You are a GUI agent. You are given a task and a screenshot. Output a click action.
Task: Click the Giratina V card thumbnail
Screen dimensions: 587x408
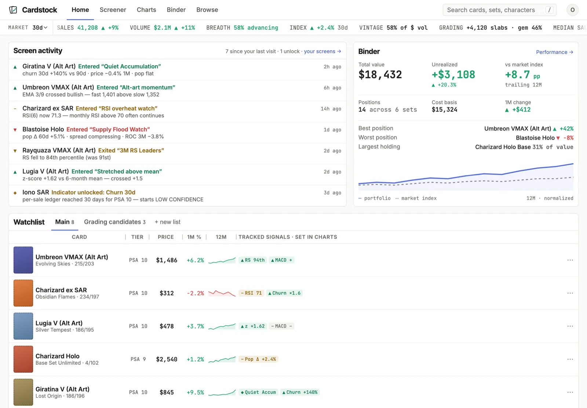click(23, 392)
